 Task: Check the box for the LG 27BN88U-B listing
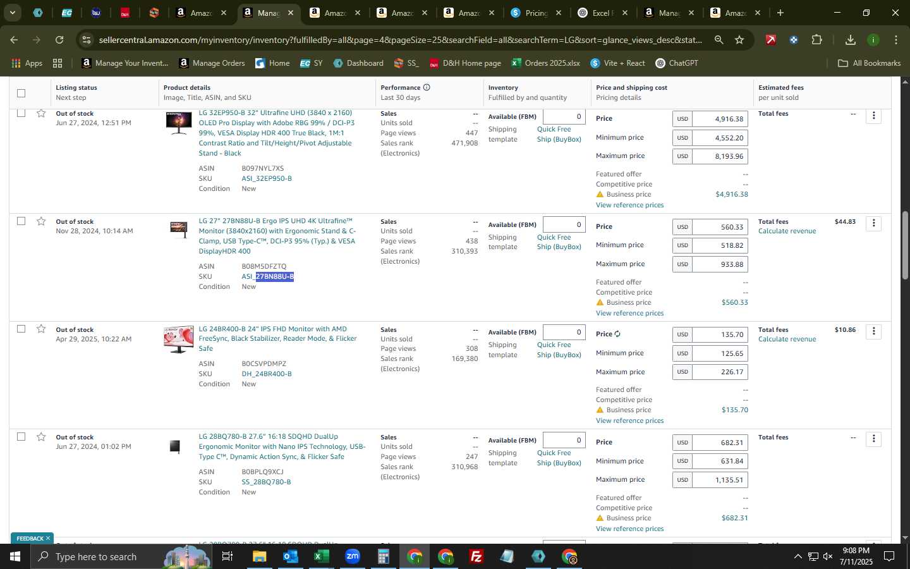21,221
